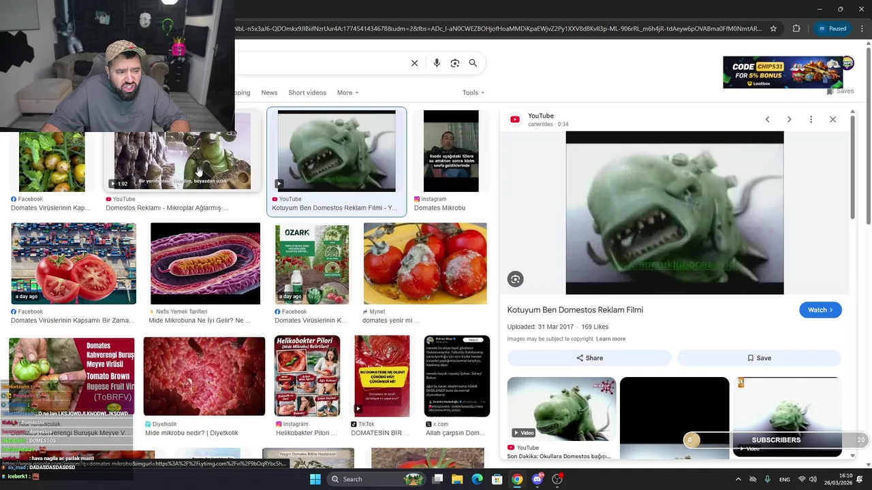
Task: Click the Google Lens icon on preview image
Action: point(516,279)
